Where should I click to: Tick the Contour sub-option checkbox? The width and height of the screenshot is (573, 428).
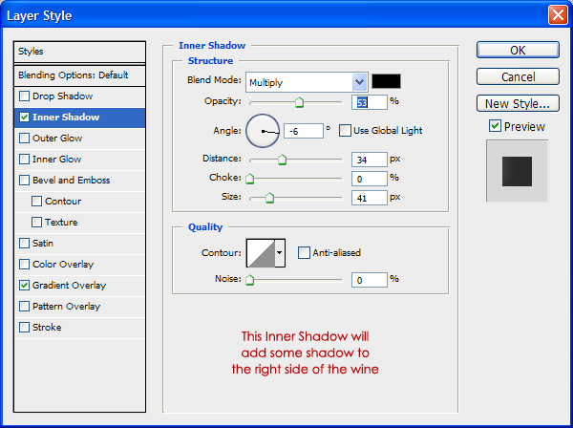pos(36,201)
